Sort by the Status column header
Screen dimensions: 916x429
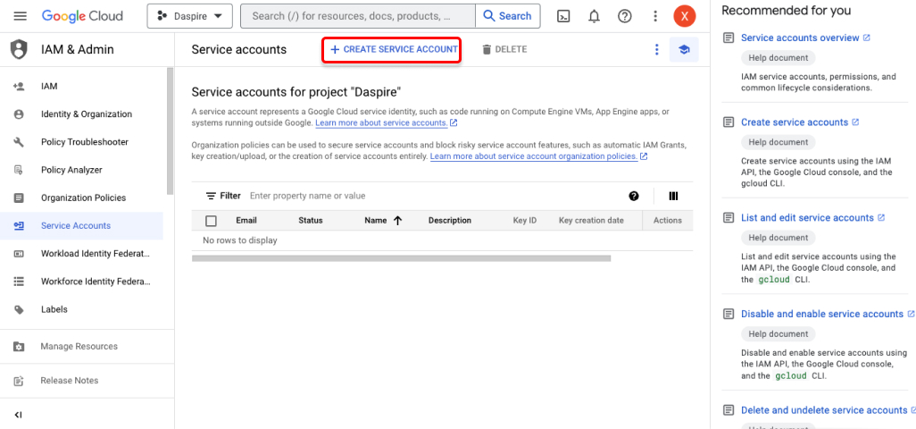pyautogui.click(x=310, y=221)
